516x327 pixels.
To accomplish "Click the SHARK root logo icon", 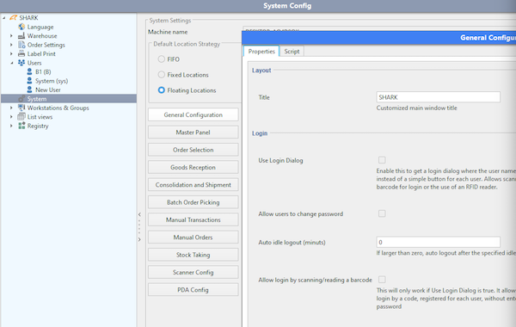I will (x=13, y=18).
